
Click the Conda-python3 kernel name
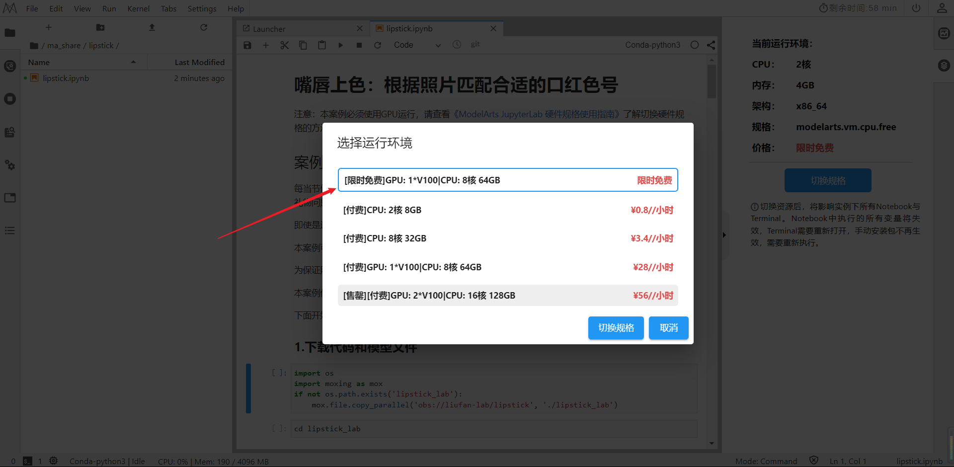tap(652, 45)
